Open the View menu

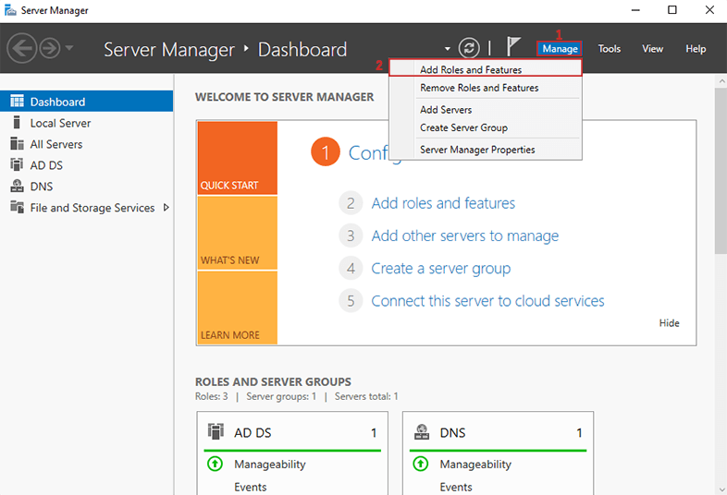pyautogui.click(x=652, y=49)
